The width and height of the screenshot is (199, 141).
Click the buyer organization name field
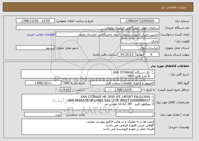(x=88, y=28)
